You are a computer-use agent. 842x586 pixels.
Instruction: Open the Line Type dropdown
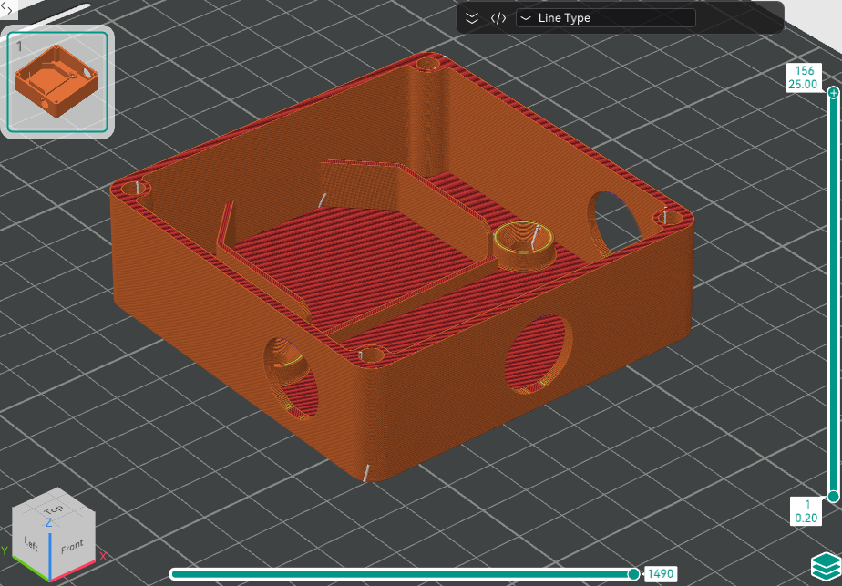[606, 17]
